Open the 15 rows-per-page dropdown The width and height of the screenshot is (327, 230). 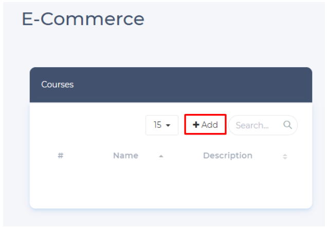pos(162,125)
